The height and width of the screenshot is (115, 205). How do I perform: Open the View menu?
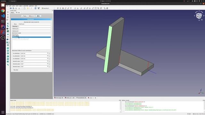pyautogui.click(x=13, y=6)
